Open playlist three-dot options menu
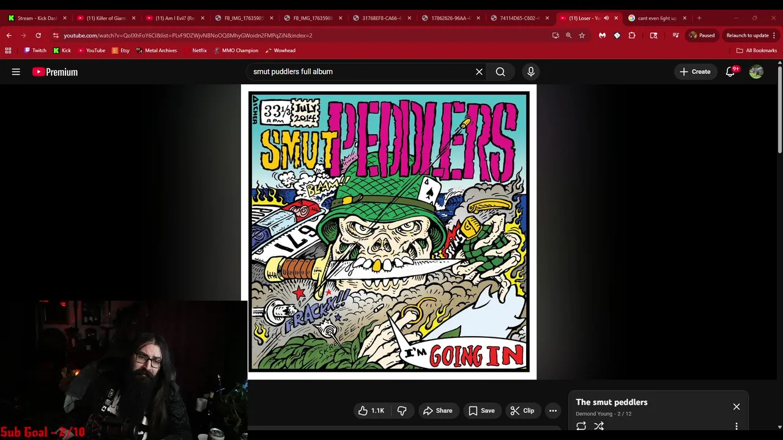The height and width of the screenshot is (440, 783). click(x=737, y=426)
